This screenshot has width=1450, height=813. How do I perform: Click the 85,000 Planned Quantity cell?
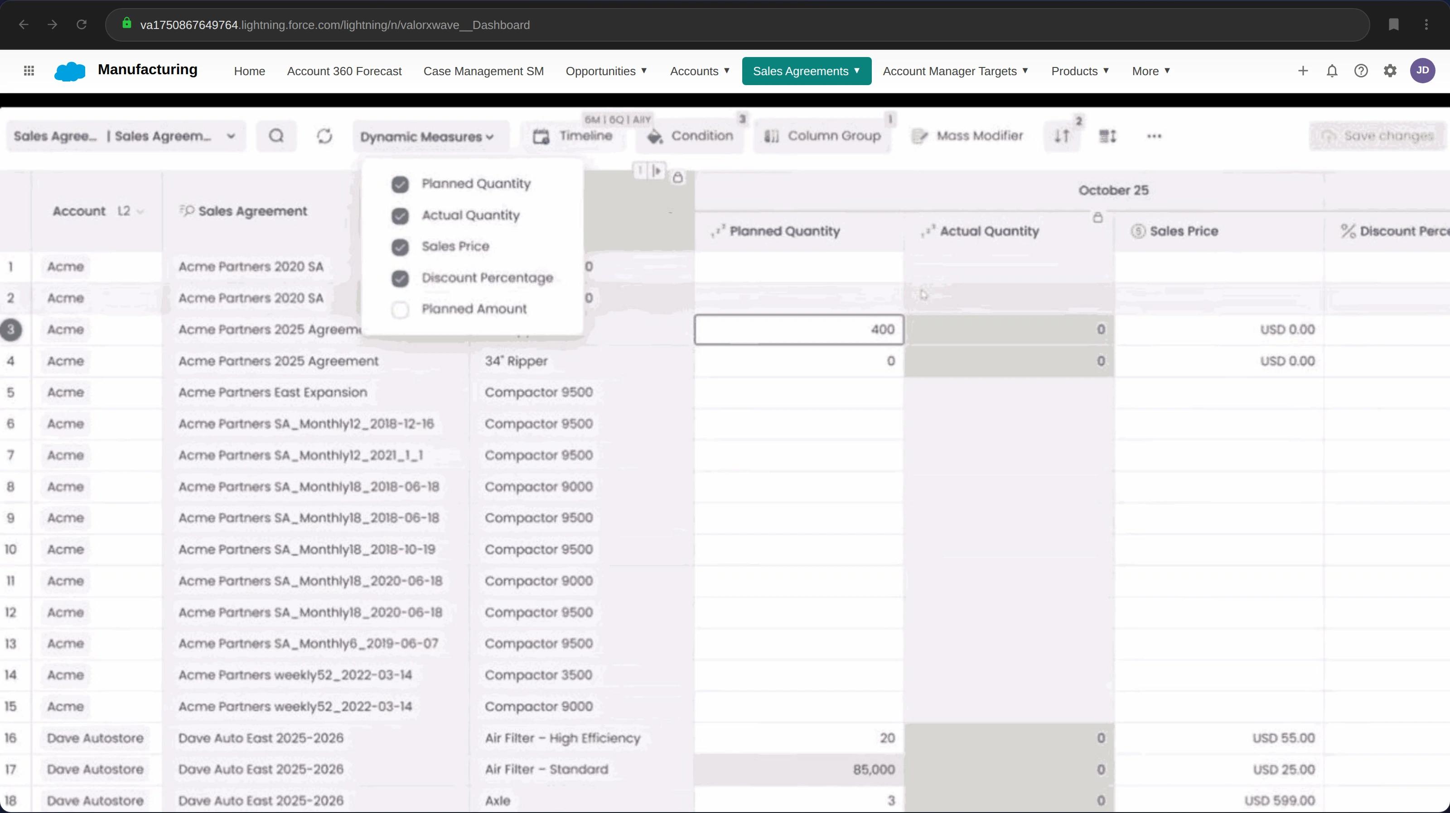799,769
